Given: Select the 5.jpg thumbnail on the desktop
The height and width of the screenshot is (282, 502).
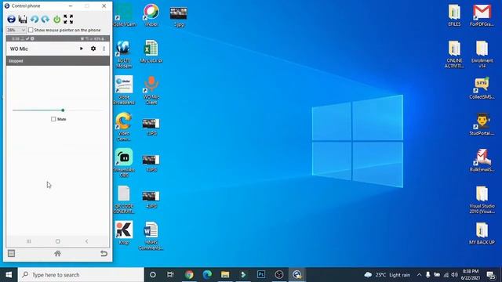Looking at the screenshot, I should 179,16.
